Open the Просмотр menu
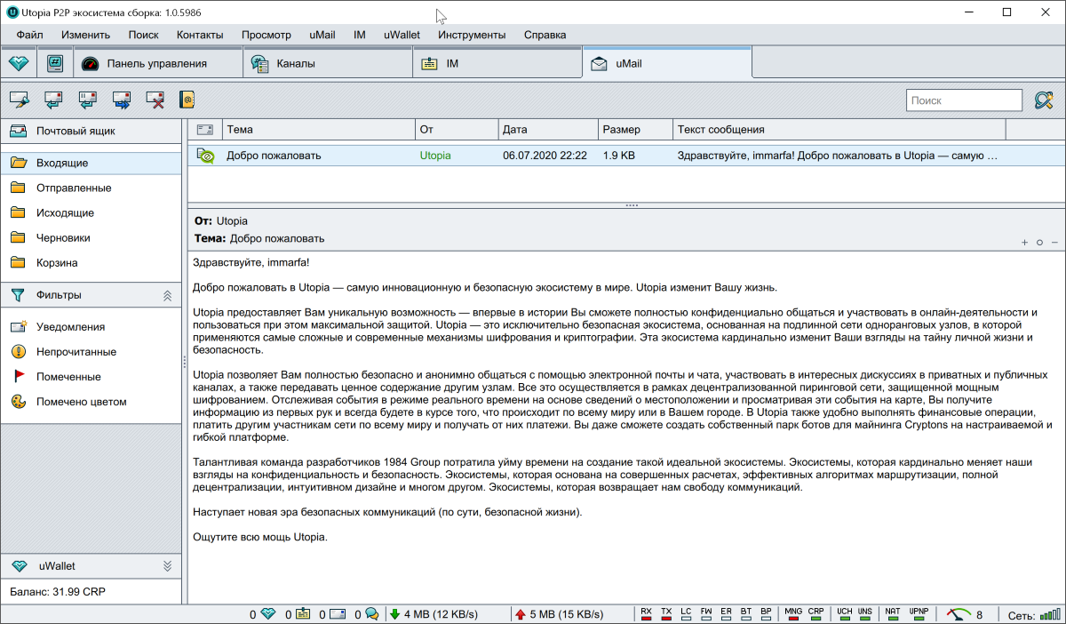Screen dimensions: 1066x624 (x=266, y=35)
